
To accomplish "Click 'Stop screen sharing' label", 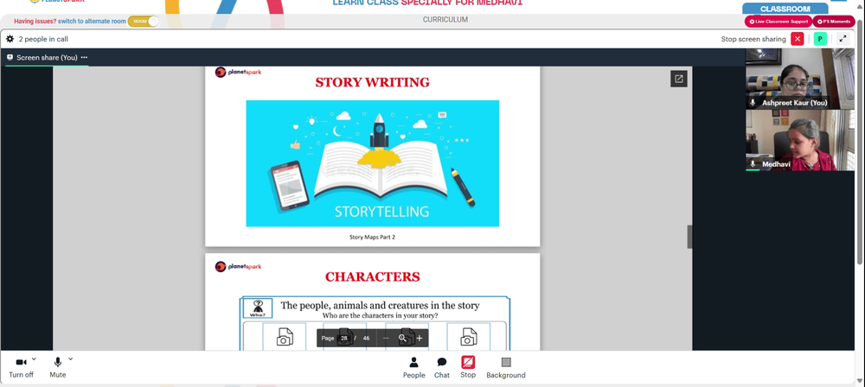I will pos(753,39).
